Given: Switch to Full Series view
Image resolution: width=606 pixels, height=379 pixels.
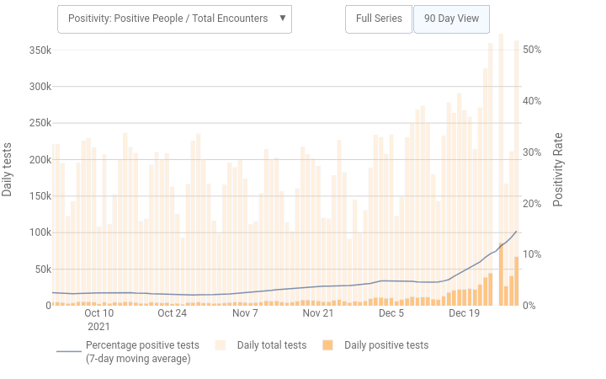Looking at the screenshot, I should click(379, 18).
